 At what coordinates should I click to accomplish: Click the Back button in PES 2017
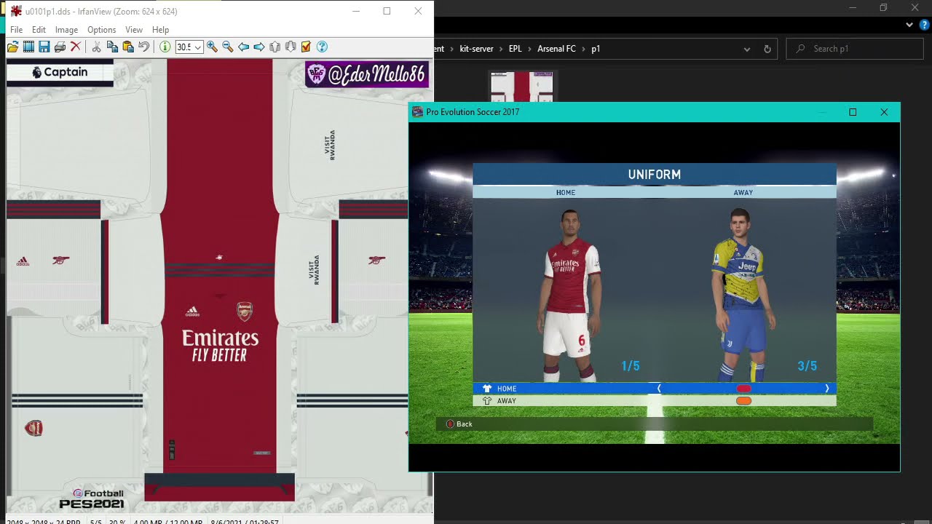coord(459,424)
